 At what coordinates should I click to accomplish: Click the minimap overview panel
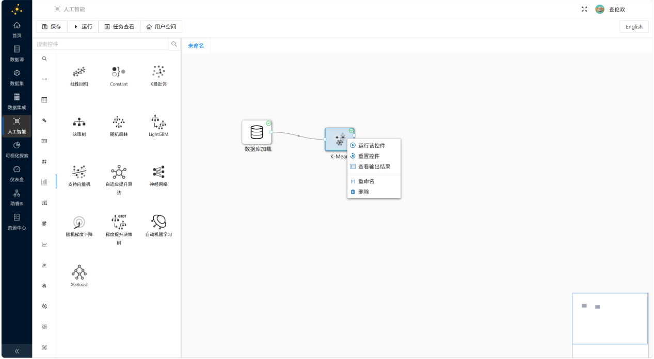pos(610,318)
